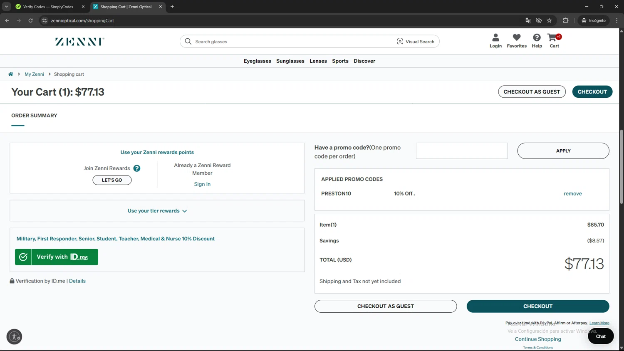Click Incógnito profile indicator
The height and width of the screenshot is (351, 624).
pyautogui.click(x=594, y=20)
